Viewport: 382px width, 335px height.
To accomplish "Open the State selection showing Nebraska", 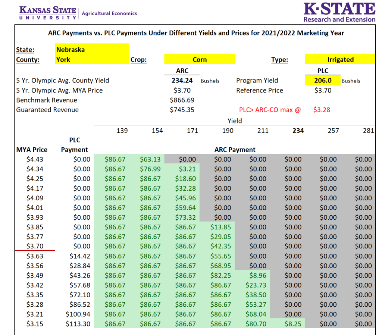I will tap(92, 49).
